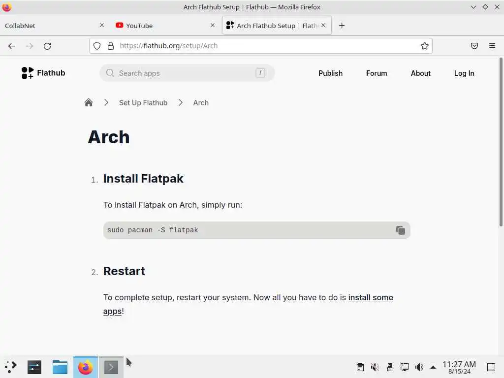Image resolution: width=504 pixels, height=378 pixels.
Task: Click the Arch breadcrumb entry
Action: tap(201, 103)
